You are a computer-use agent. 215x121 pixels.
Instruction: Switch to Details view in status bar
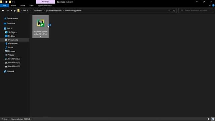click(x=208, y=119)
